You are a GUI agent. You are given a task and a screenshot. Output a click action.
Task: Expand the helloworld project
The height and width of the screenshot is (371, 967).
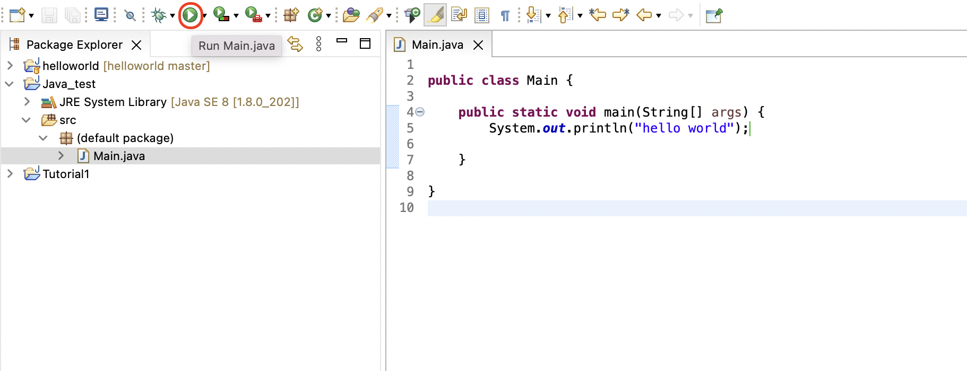coord(10,66)
